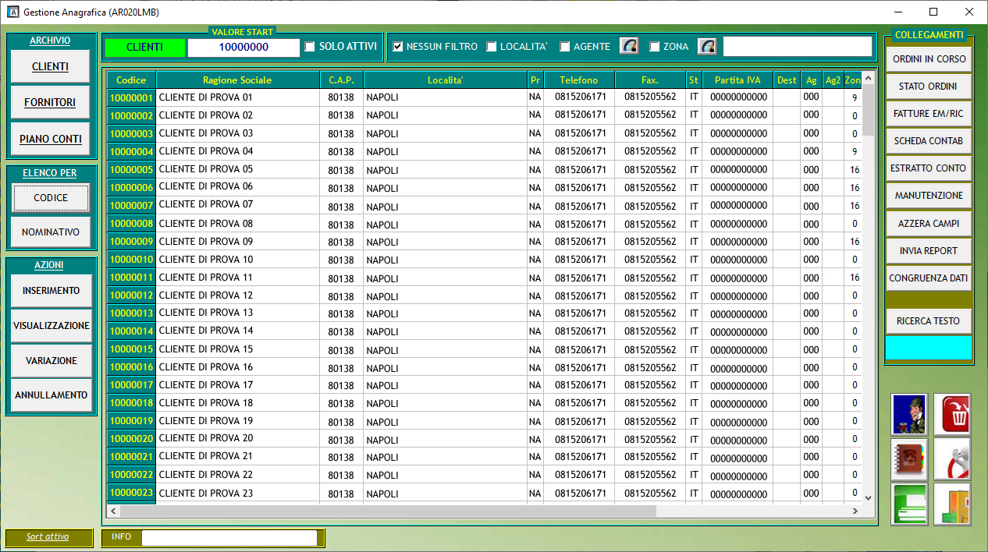The width and height of the screenshot is (988, 552).
Task: Click the AZZERA CAMPI button
Action: 929,223
